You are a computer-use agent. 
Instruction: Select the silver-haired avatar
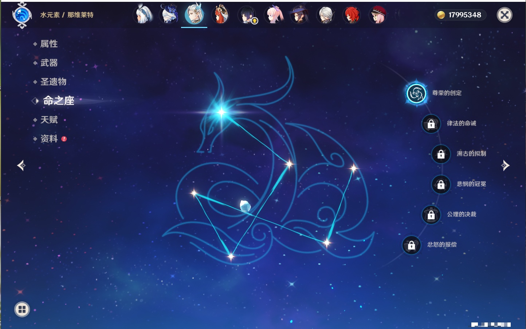pos(325,15)
